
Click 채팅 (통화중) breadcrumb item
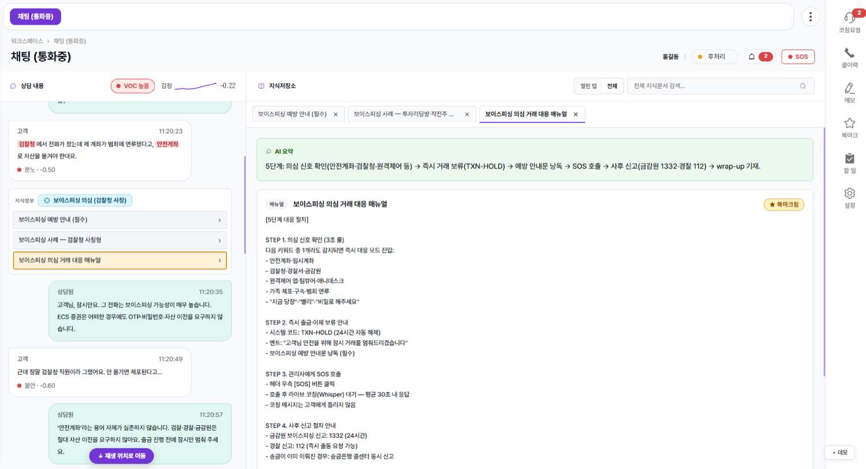70,41
